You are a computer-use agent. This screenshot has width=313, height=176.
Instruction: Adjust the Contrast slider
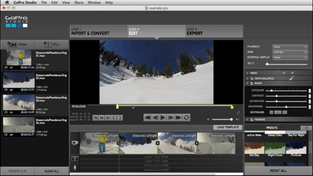point(286,96)
